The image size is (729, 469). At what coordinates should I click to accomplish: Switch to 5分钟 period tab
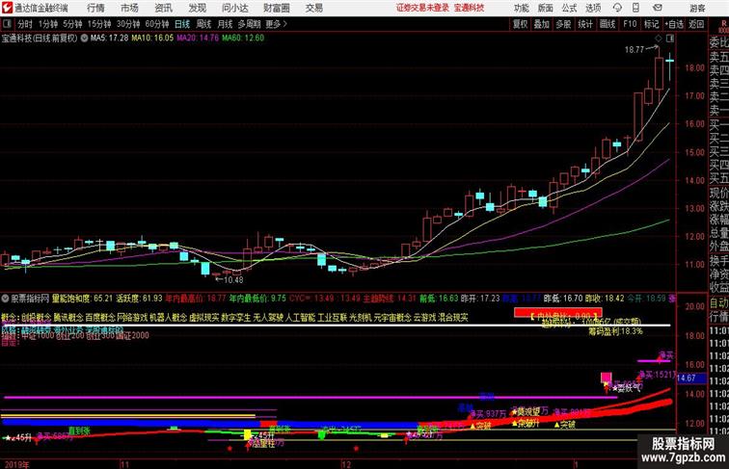click(72, 24)
